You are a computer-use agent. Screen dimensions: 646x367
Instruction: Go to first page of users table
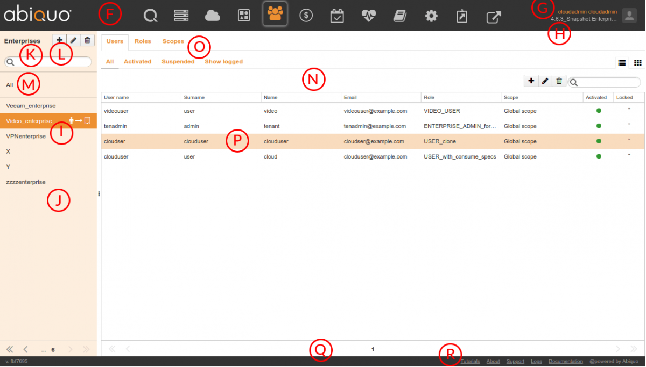click(113, 349)
